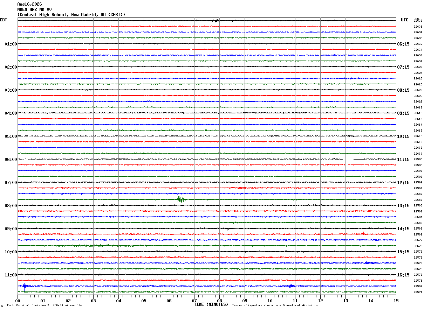This screenshot has height=310, width=424.
Task: Click the 01:00 CDT time label
Action: pyautogui.click(x=11, y=44)
